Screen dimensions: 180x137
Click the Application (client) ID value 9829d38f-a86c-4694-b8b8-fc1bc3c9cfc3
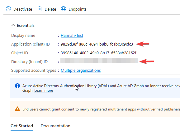click(97, 44)
